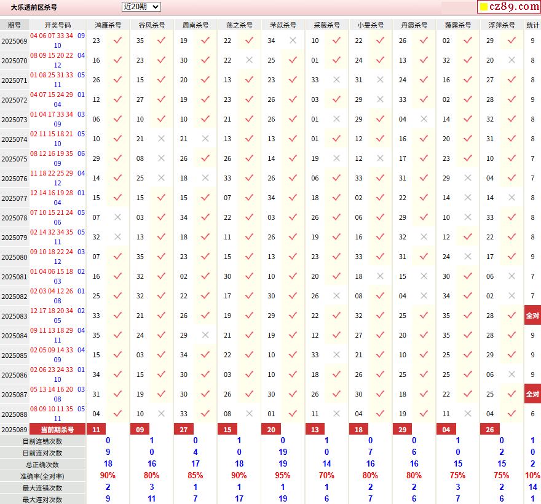
Task: Click the 小旻杀号 column header
Action: click(370, 25)
